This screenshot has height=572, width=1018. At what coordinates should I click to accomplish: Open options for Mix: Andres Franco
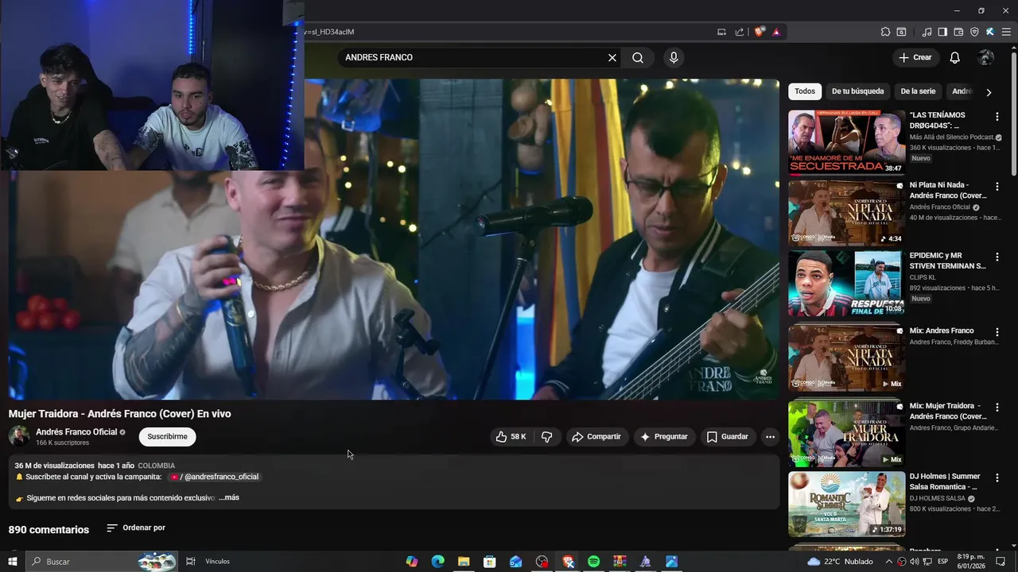click(997, 332)
